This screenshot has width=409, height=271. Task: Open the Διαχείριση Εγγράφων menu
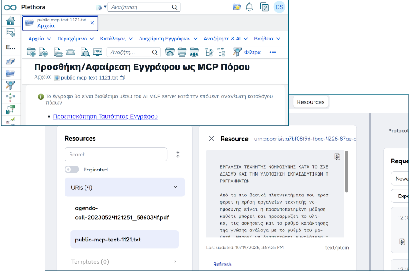[168, 39]
